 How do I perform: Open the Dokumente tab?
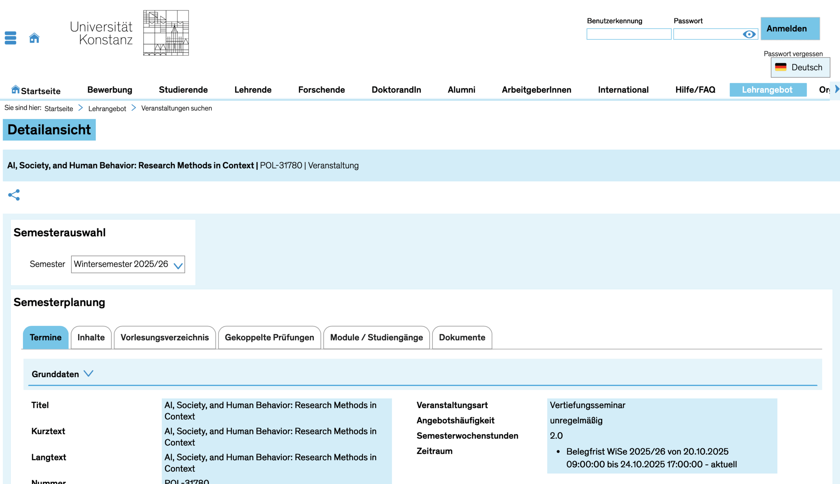click(x=462, y=337)
